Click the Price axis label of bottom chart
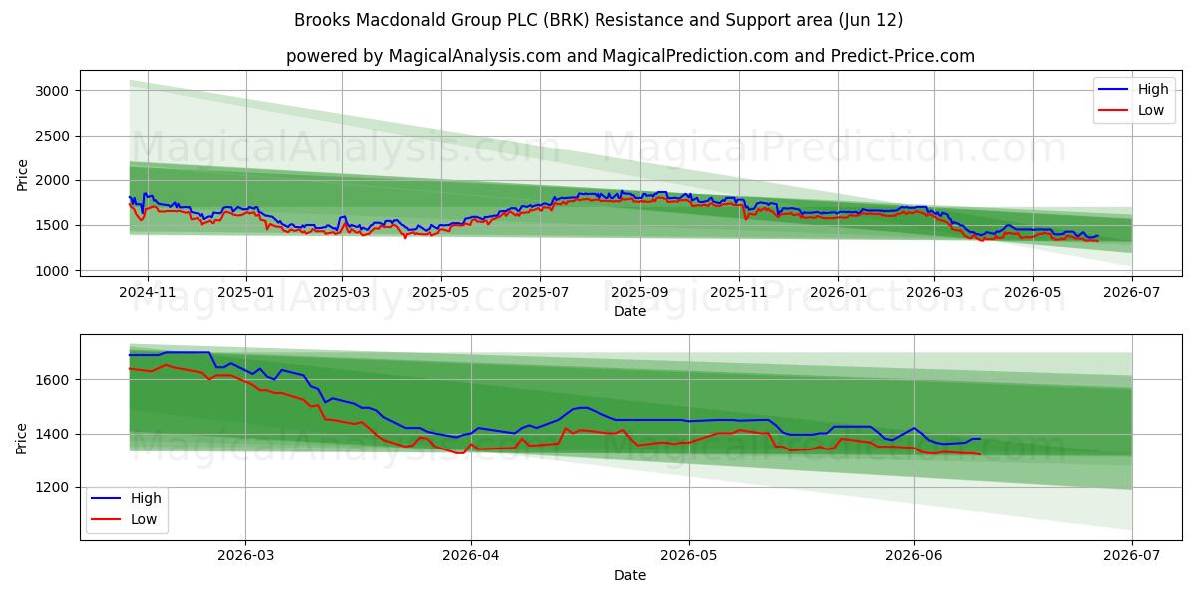 pos(23,438)
